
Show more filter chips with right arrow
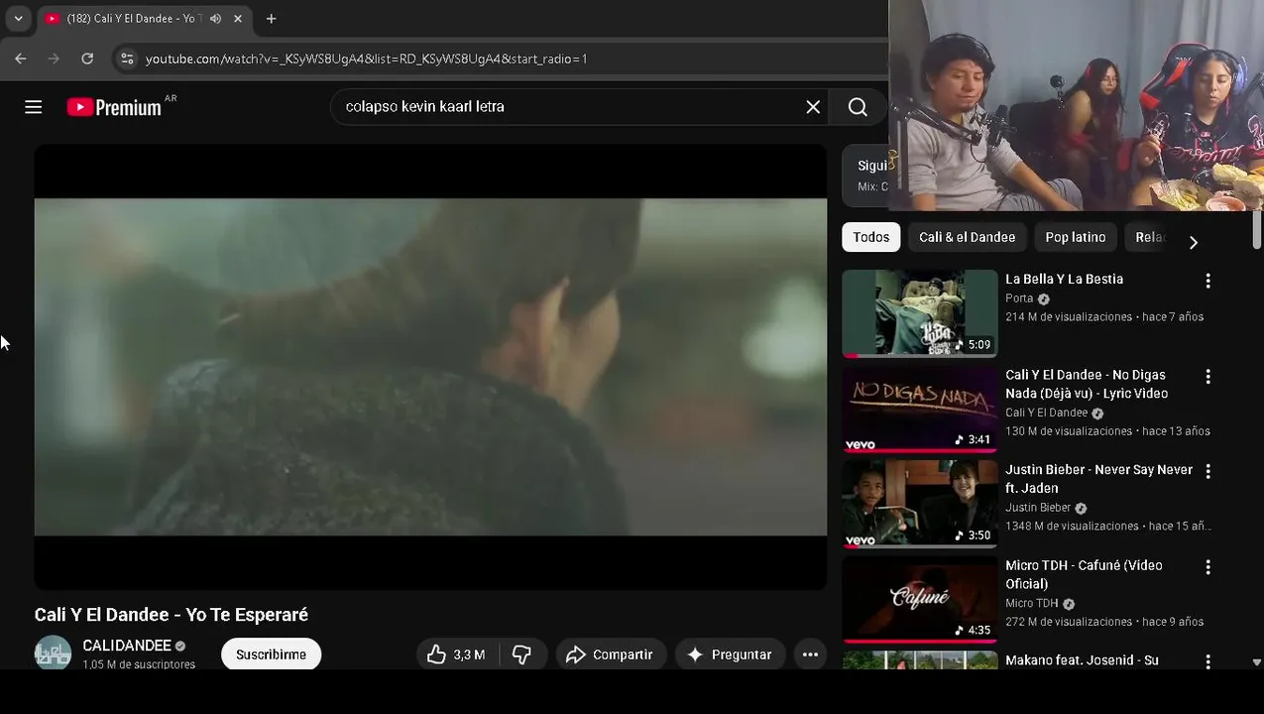click(x=1193, y=242)
